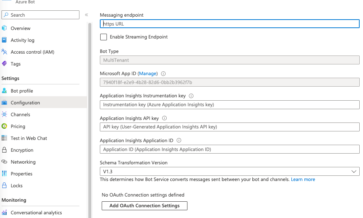
Task: Click the Add OAuth Connection Settings button
Action: point(144,206)
